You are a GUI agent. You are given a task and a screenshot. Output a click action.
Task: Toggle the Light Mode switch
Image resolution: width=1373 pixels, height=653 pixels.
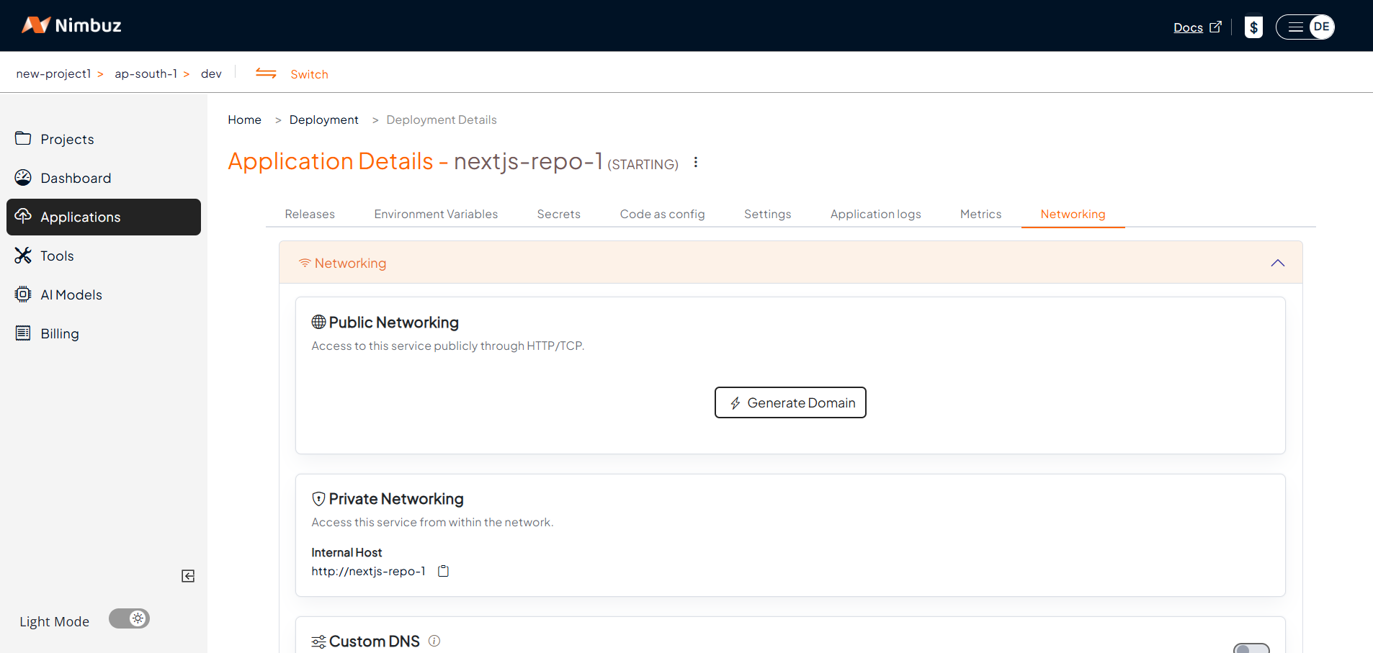pyautogui.click(x=130, y=618)
